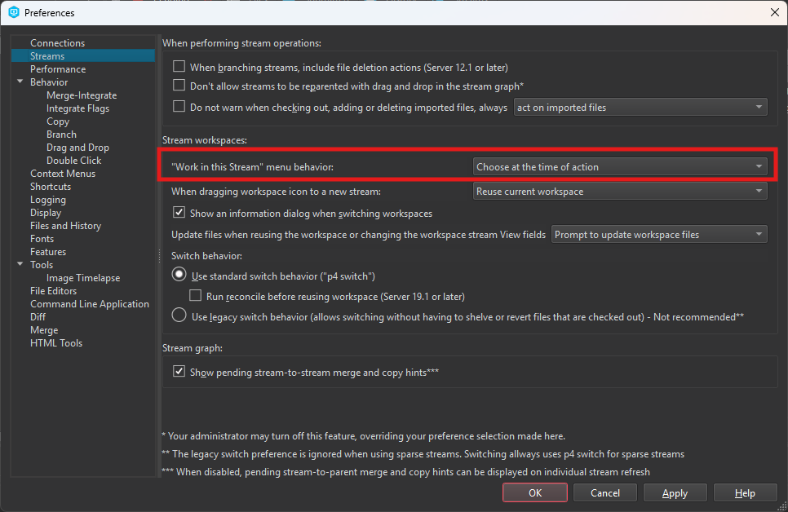Toggle do not warn for imported files
Screen dimensions: 788x512
179,107
